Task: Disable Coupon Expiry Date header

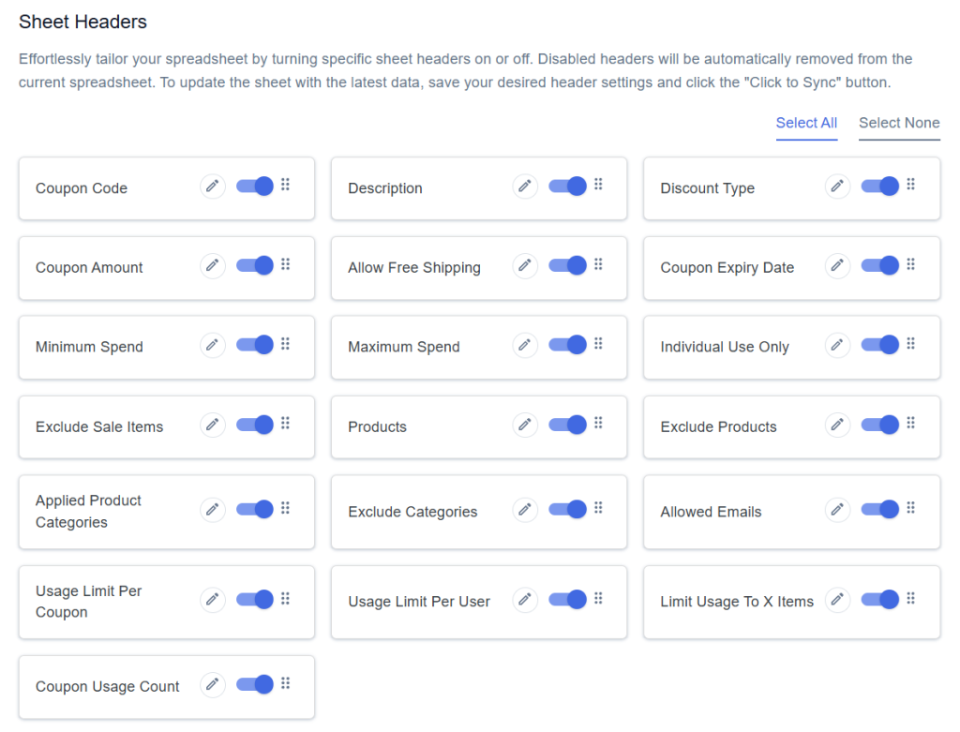Action: 879,265
